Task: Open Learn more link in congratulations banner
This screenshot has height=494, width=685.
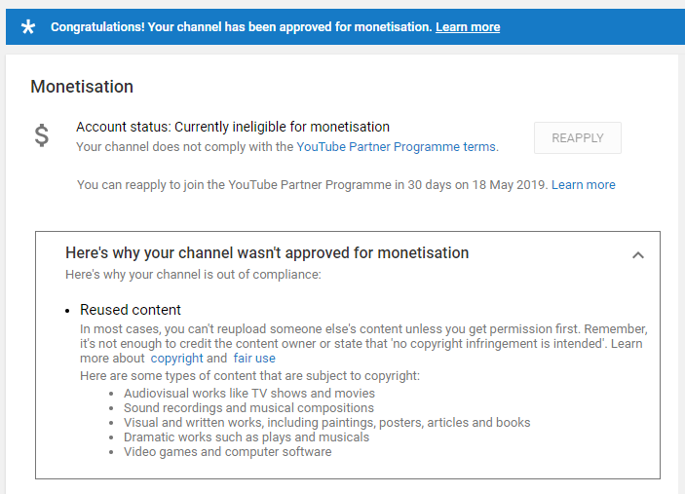Action: [468, 27]
